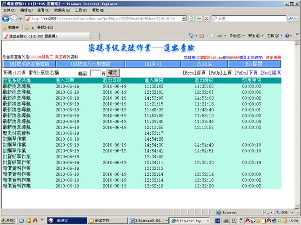Click the 確定 confirm button

coord(113,73)
